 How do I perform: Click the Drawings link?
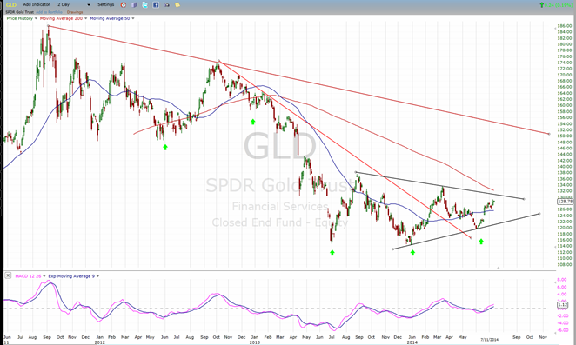(75, 12)
